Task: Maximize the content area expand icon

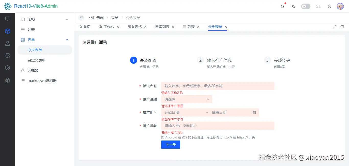Action: pos(335,27)
